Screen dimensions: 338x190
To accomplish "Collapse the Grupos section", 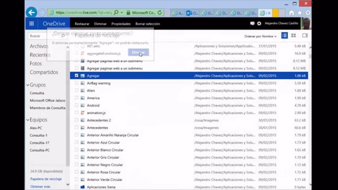I will click(x=28, y=85).
